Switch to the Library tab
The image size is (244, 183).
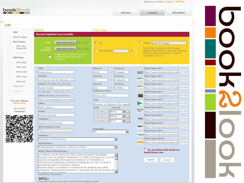coord(126,12)
